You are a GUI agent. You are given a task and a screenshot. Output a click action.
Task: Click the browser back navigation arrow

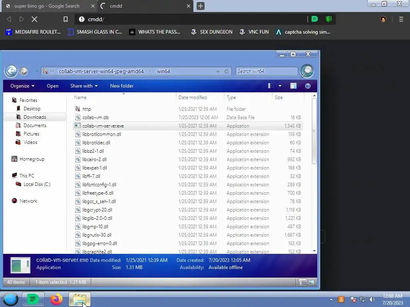click(9, 19)
